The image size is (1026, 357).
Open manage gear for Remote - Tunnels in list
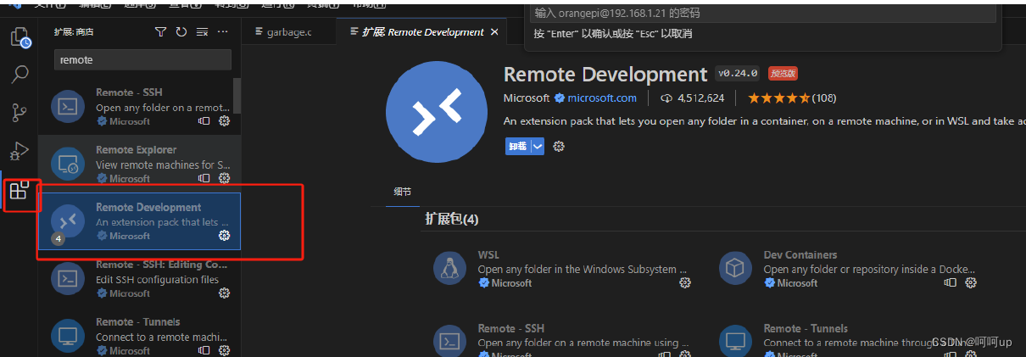pos(225,350)
